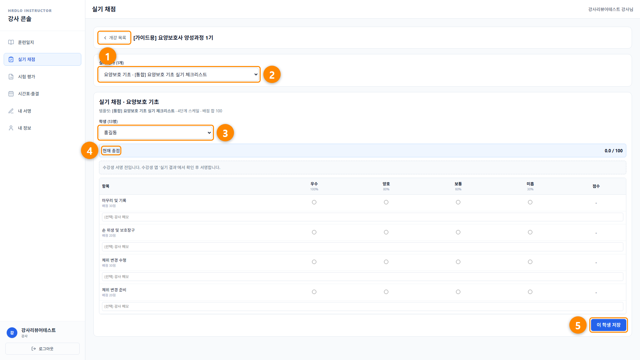Viewport: 640px width, 360px height.
Task: Click the 시간표·출결 calendar icon
Action: click(11, 94)
